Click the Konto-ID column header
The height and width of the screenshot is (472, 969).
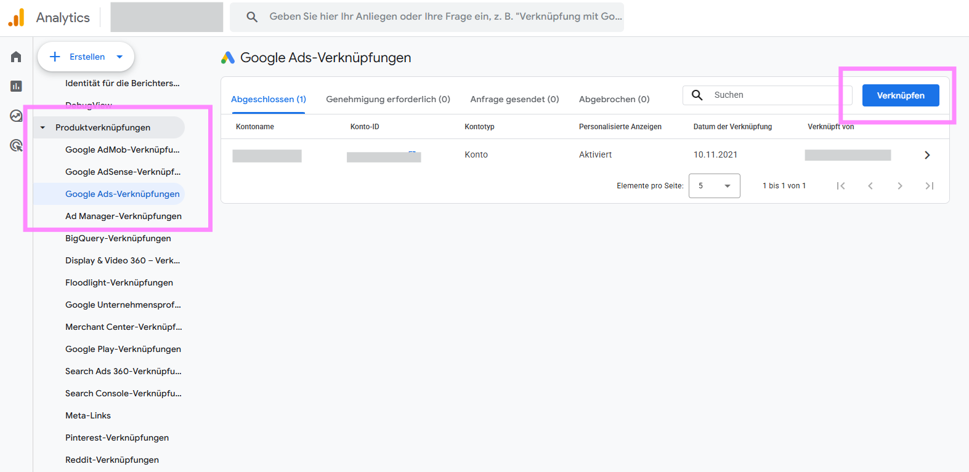coord(365,127)
